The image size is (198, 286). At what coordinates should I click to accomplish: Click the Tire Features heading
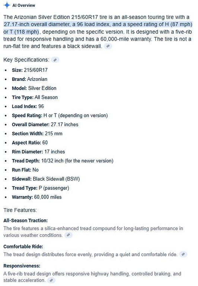(20, 210)
